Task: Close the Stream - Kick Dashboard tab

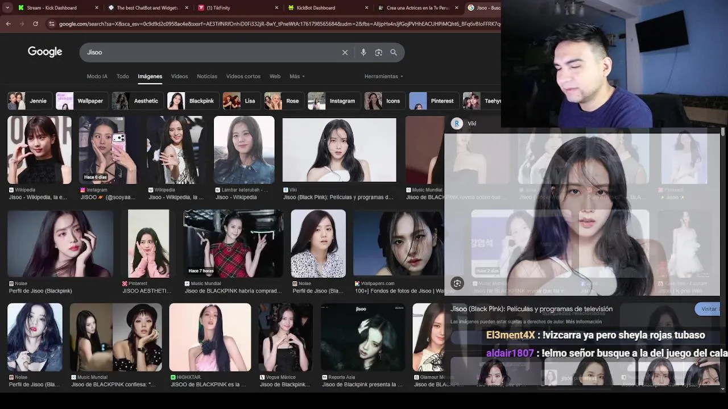Action: pos(97,8)
